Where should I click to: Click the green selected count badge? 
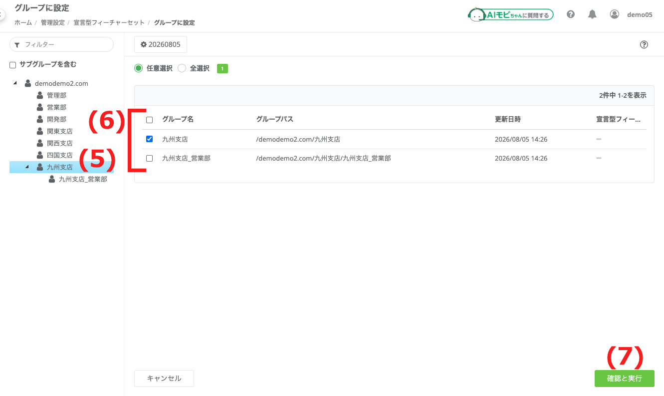[222, 68]
